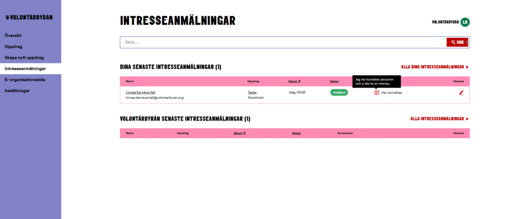Sort the lower table by Status column
The height and width of the screenshot is (219, 528).
click(x=296, y=133)
